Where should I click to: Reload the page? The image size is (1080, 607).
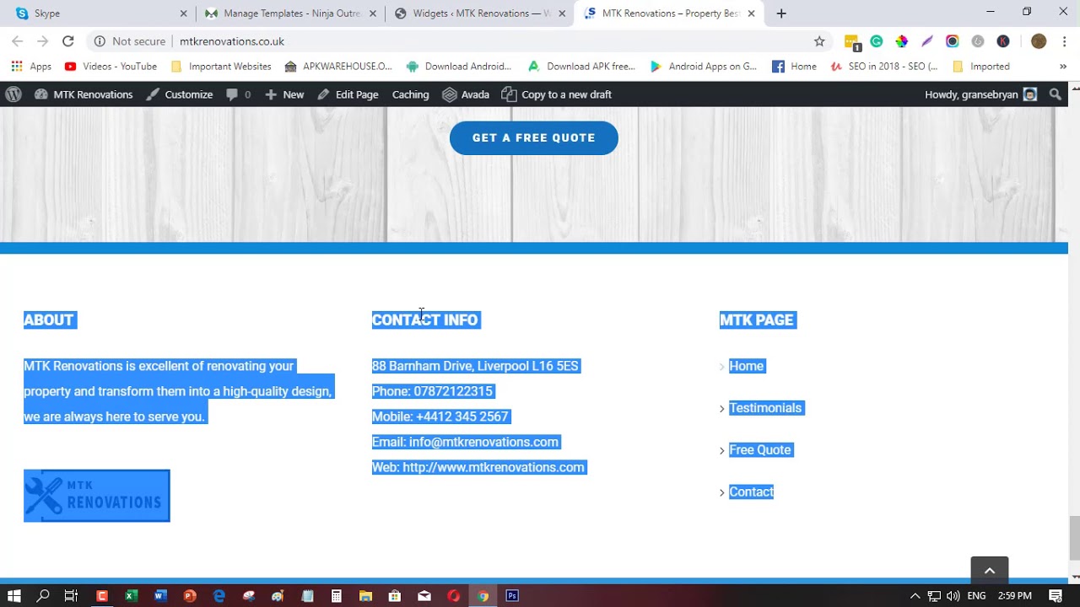[68, 41]
